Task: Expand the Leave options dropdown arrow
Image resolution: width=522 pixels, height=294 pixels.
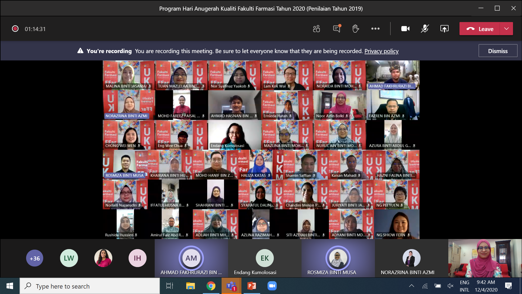Action: click(507, 29)
